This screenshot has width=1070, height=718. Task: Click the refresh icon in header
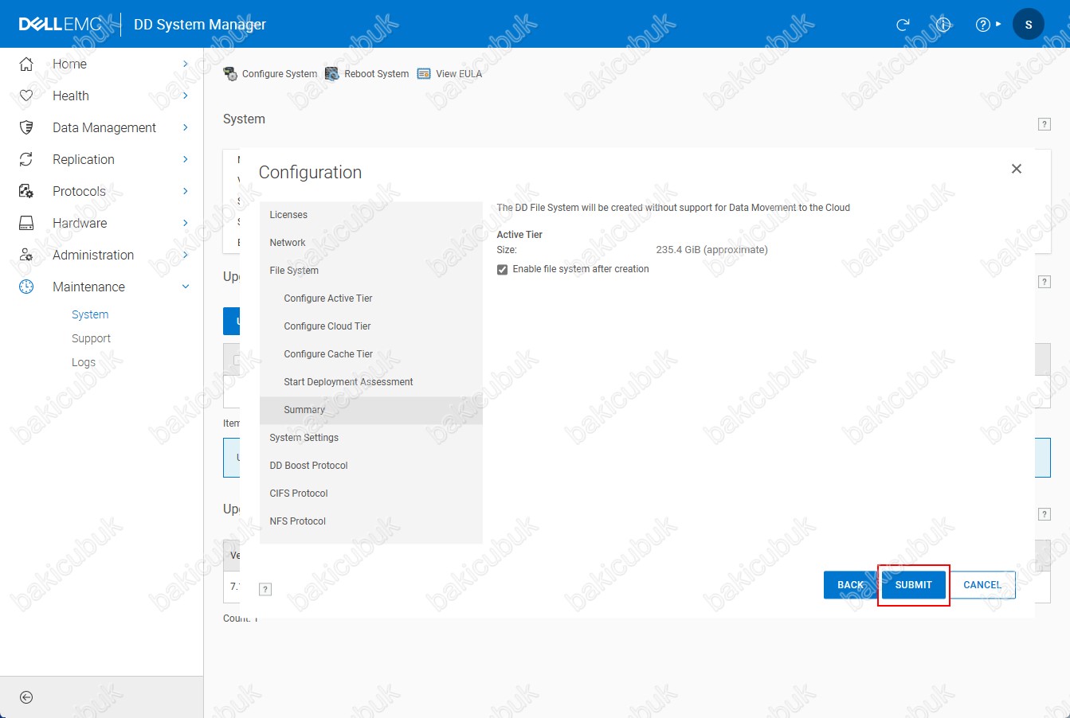[903, 25]
